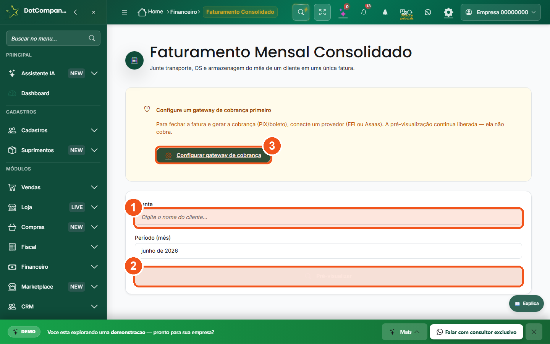550x344 pixels.
Task: Click the solid bell alert icon
Action: pyautogui.click(x=385, y=12)
